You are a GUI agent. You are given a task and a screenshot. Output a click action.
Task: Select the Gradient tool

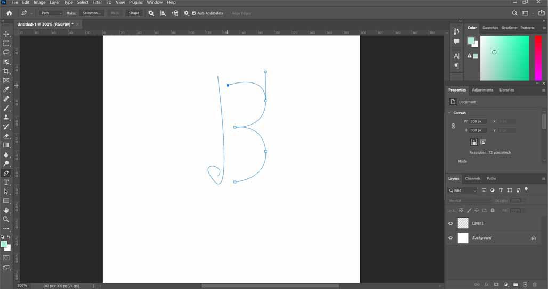6,145
